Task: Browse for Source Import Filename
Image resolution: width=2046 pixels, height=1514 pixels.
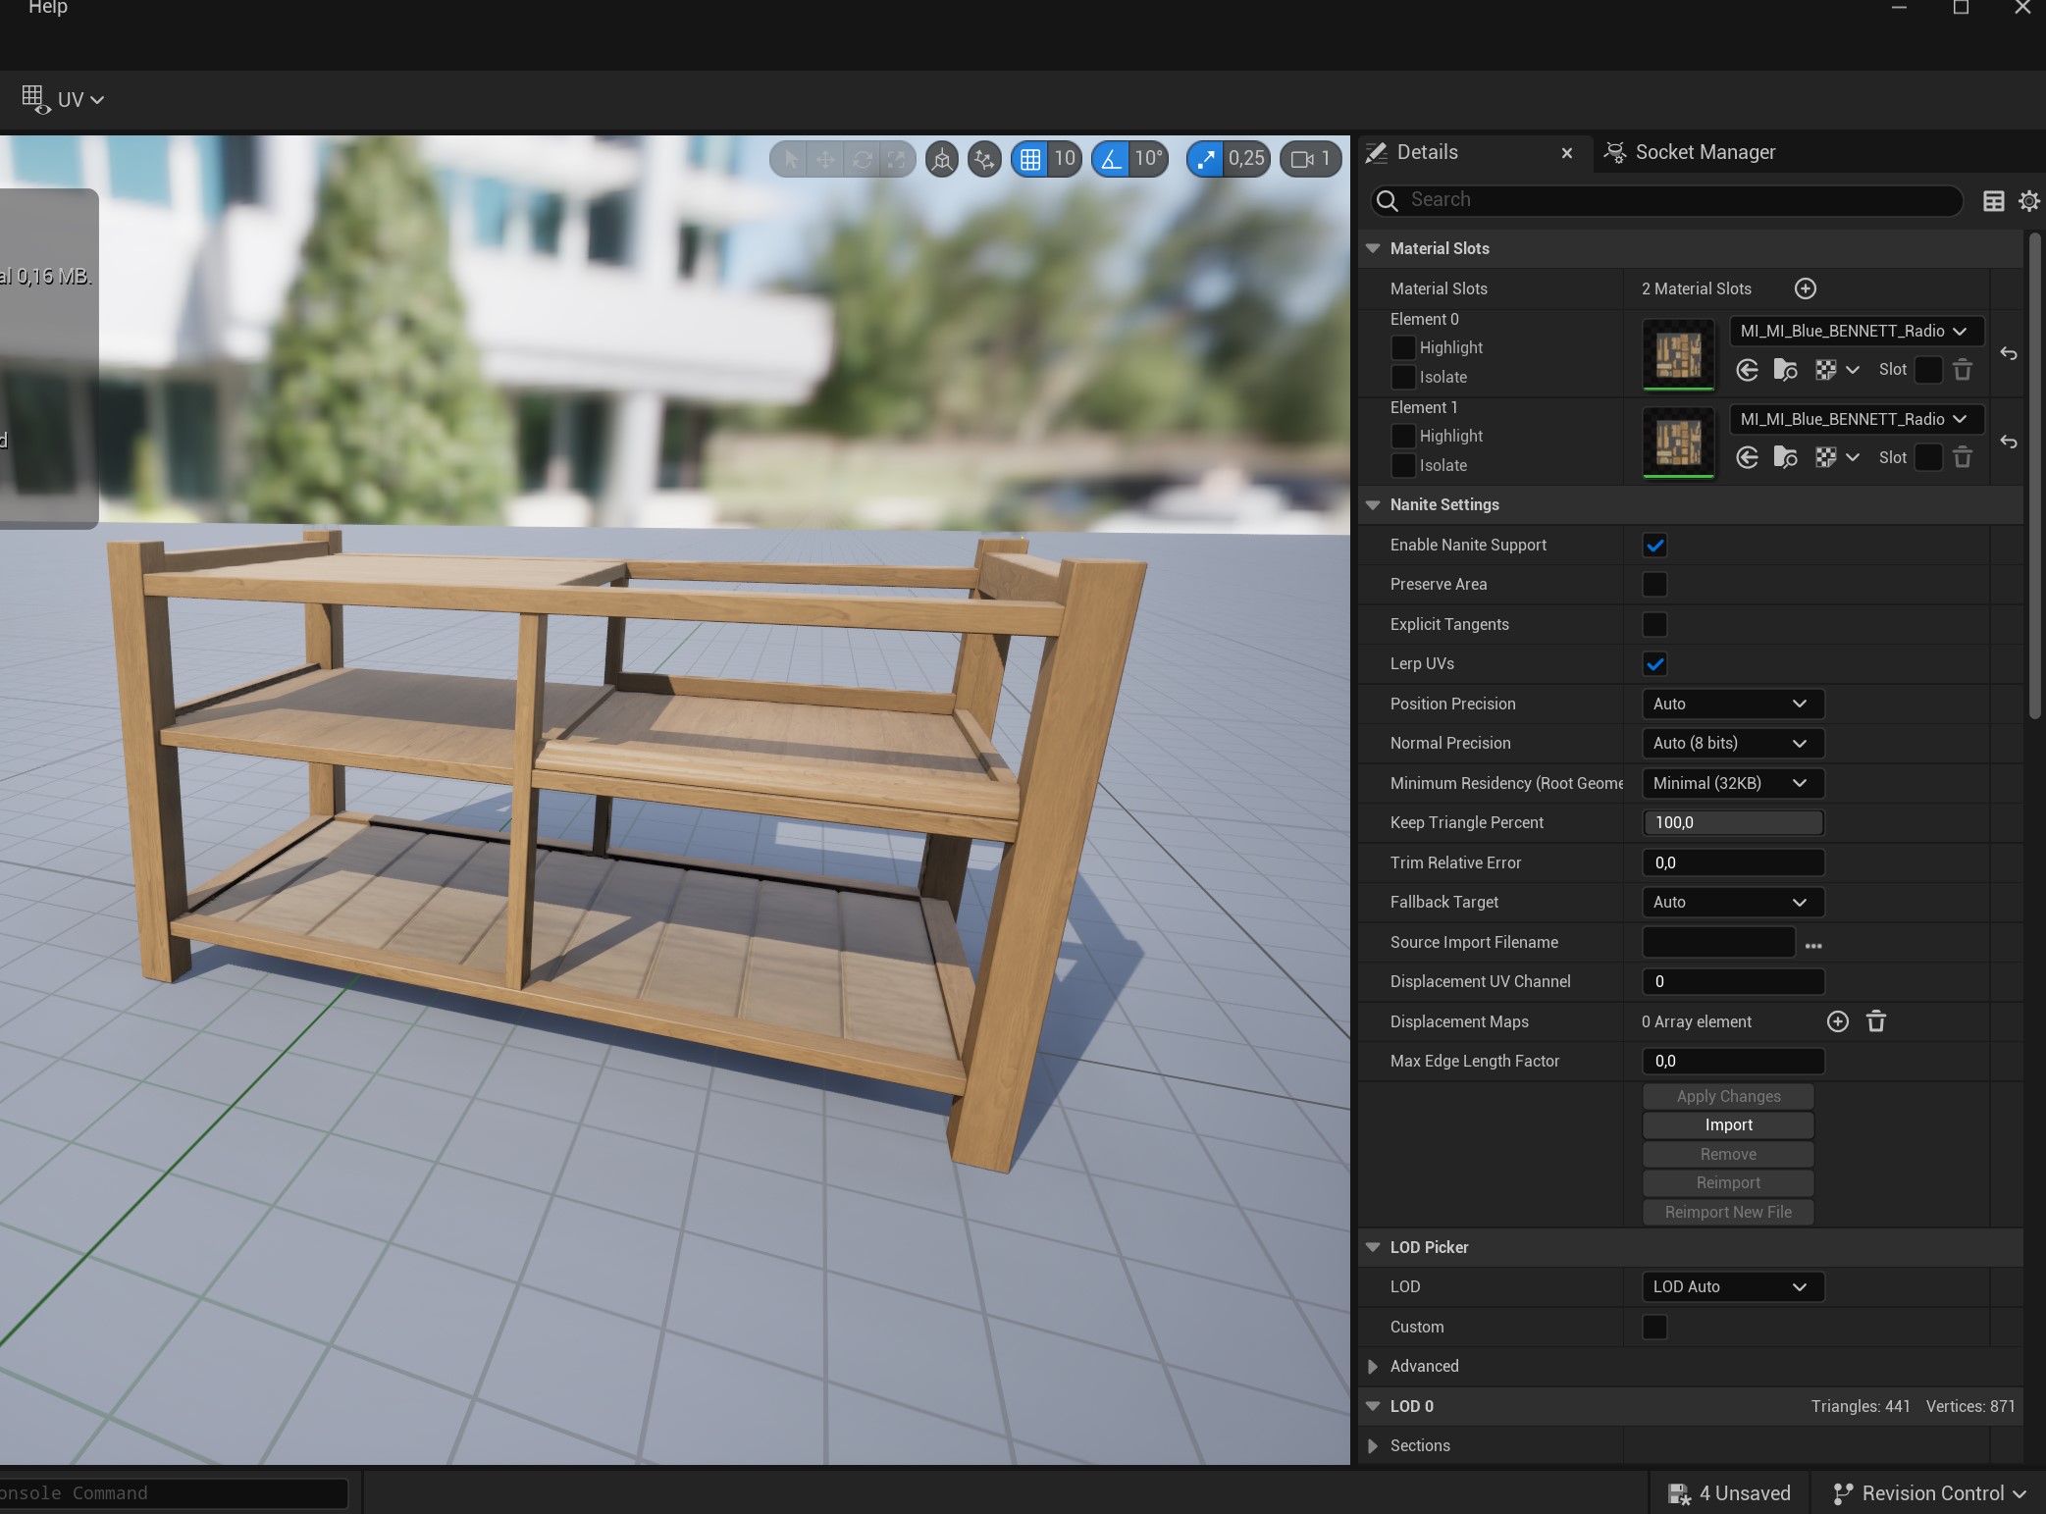Action: pyautogui.click(x=1813, y=944)
